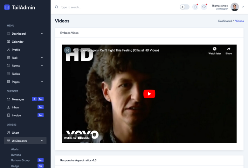248x168 pixels.
Task: Toggle the dark mode switch
Action: (185, 7)
